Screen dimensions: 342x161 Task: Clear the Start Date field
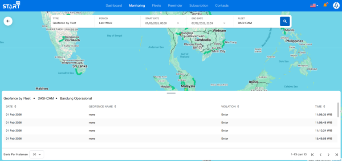point(178,23)
